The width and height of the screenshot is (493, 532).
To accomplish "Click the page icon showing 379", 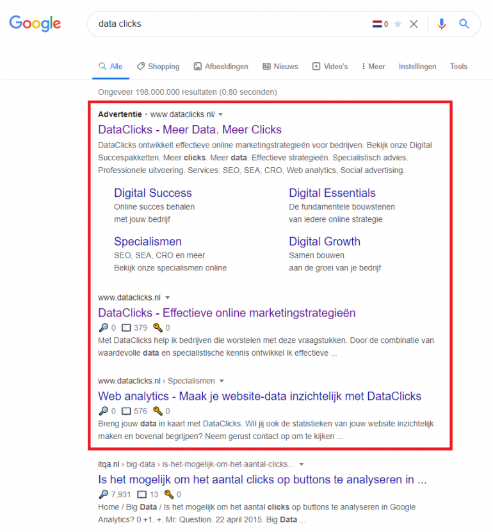I will 126,328.
